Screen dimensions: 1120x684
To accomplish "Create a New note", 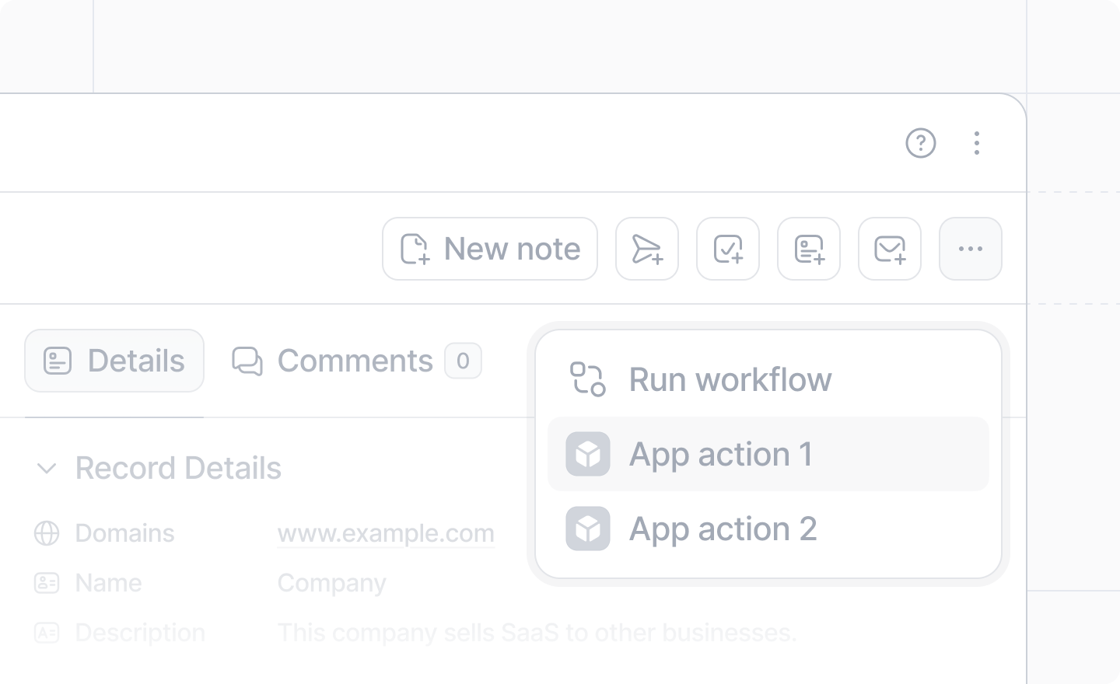I will click(490, 249).
